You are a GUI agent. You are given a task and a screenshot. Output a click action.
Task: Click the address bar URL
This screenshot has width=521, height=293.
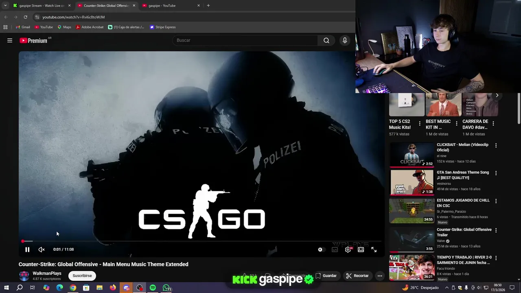pyautogui.click(x=74, y=17)
